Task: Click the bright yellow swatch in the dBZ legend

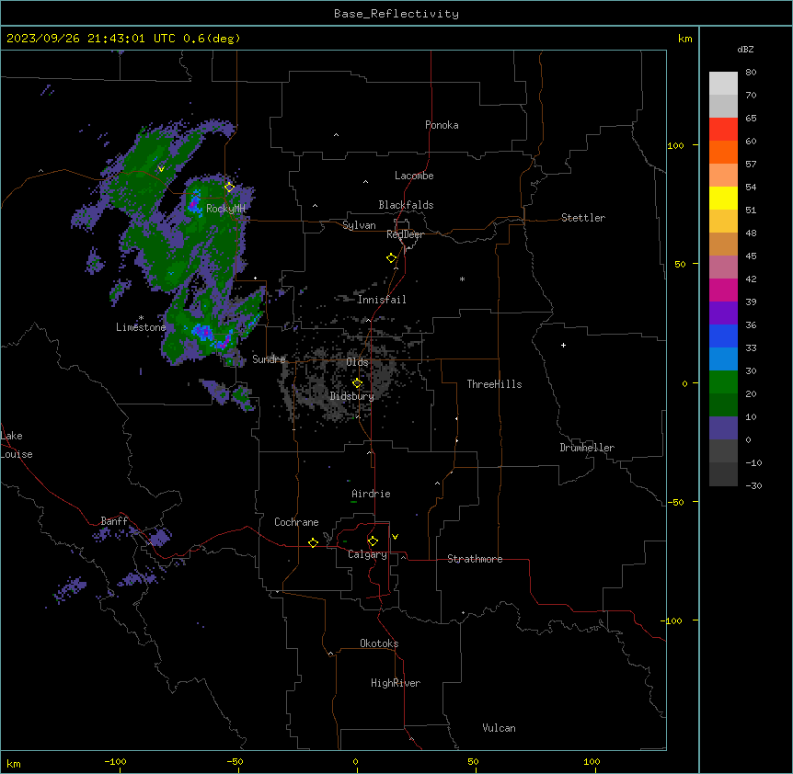Action: [x=723, y=198]
